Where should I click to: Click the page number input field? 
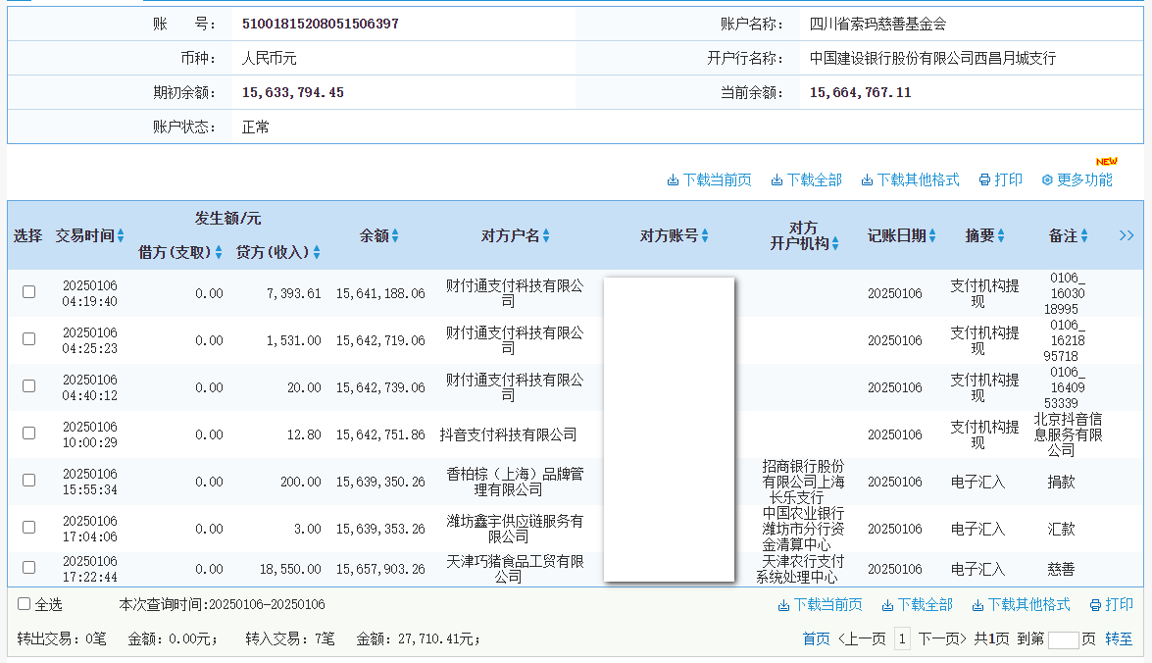pyautogui.click(x=1063, y=639)
